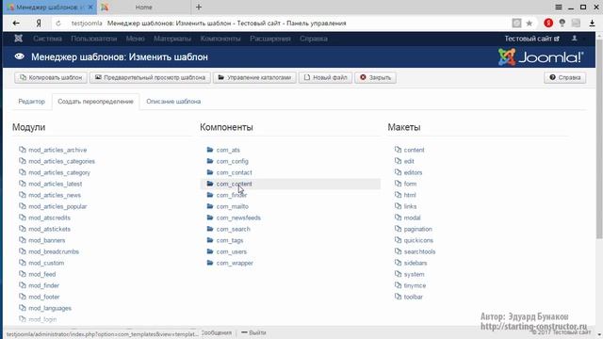Open the Система menu

coord(47,39)
